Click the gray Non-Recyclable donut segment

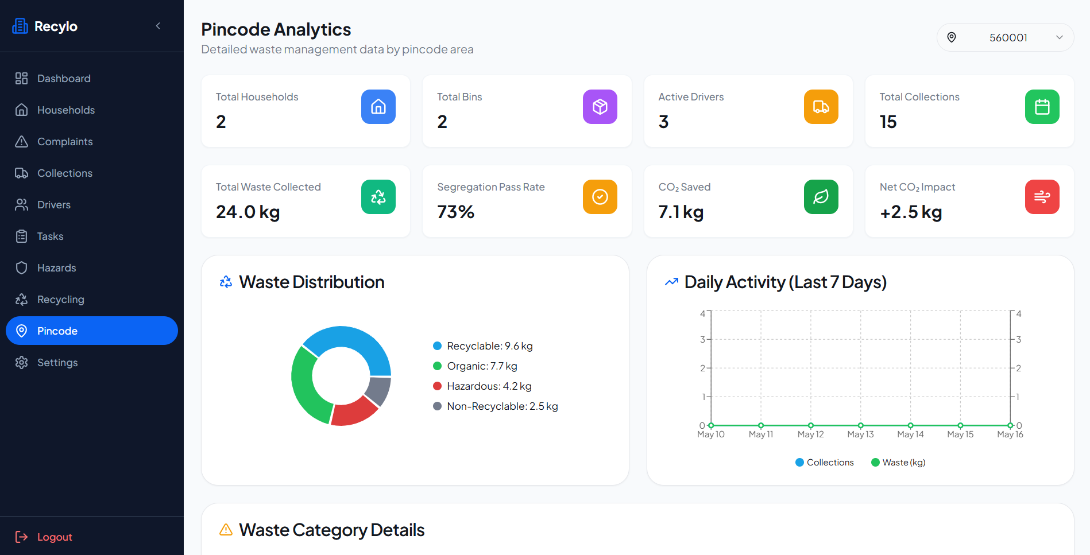pyautogui.click(x=379, y=390)
